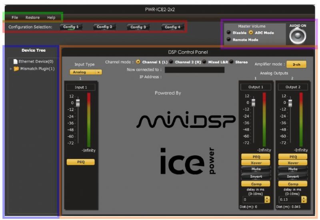Click the 'DSP Control Panel' heading
Viewport: 320px width, 220px height.
point(188,52)
